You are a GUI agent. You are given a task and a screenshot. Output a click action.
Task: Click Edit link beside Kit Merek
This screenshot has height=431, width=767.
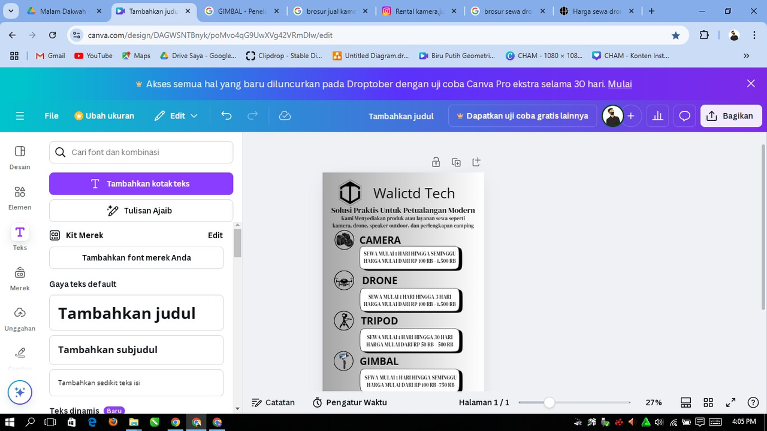[215, 235]
